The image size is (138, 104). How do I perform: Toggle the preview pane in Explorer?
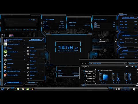point(132,67)
